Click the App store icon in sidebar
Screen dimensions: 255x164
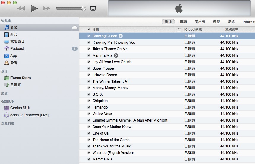[7, 56]
